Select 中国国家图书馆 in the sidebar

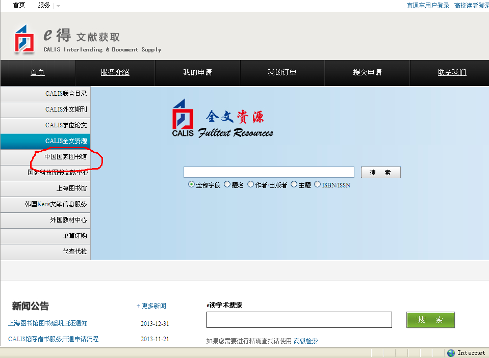(x=45, y=157)
